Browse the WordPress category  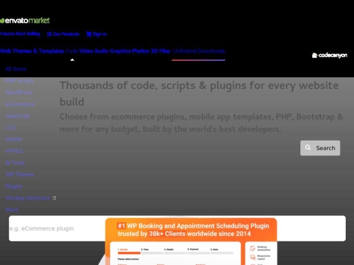coord(19,92)
